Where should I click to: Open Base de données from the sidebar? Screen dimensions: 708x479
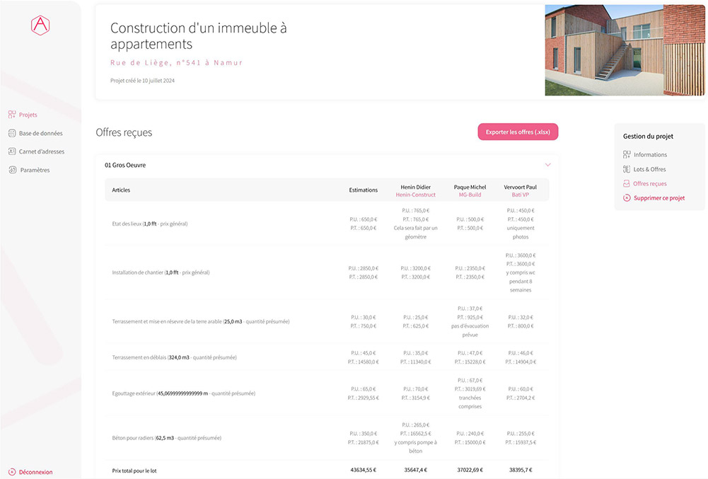point(11,132)
